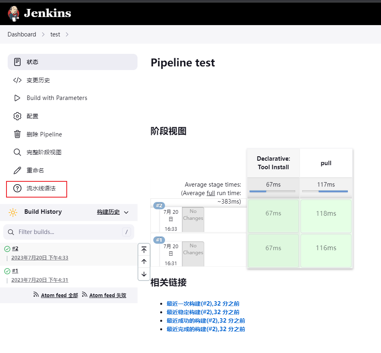Click the #1 build badge in stage view
The height and width of the screenshot is (353, 381).
[159, 240]
